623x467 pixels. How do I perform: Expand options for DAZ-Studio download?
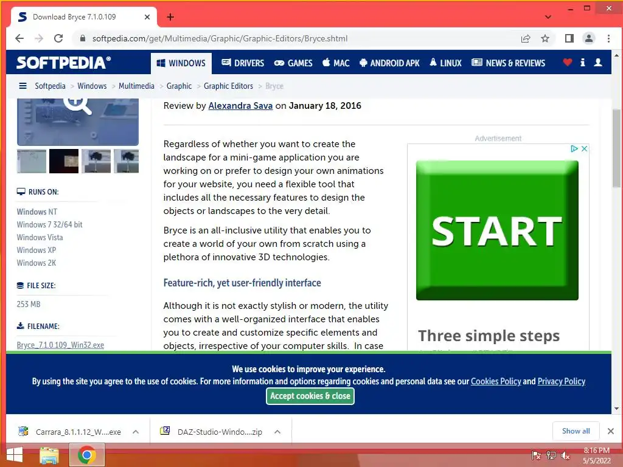click(277, 432)
